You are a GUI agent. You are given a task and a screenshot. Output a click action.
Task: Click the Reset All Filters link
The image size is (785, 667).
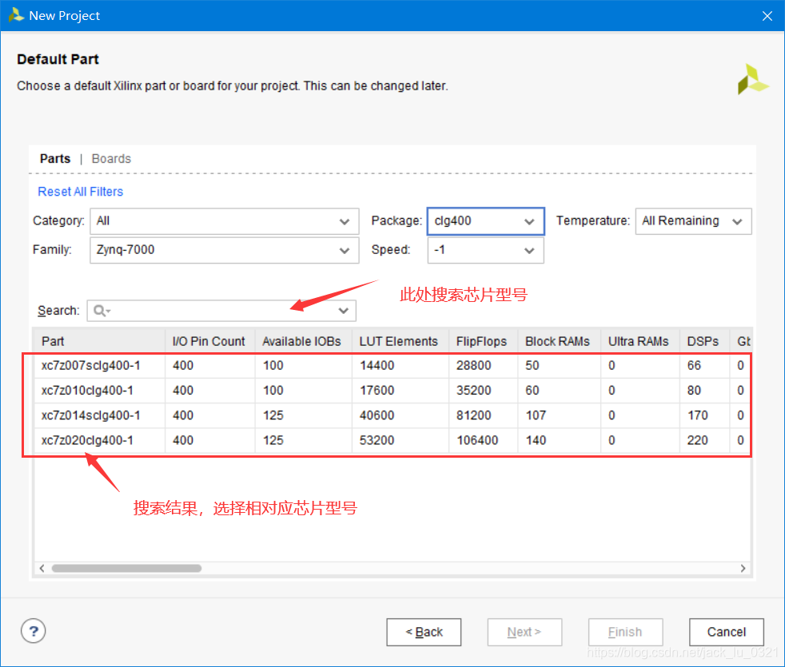[81, 192]
